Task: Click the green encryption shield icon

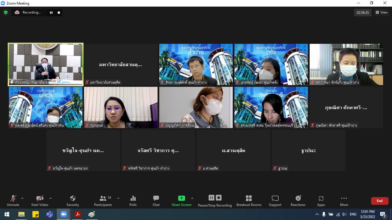Action: click(x=5, y=12)
